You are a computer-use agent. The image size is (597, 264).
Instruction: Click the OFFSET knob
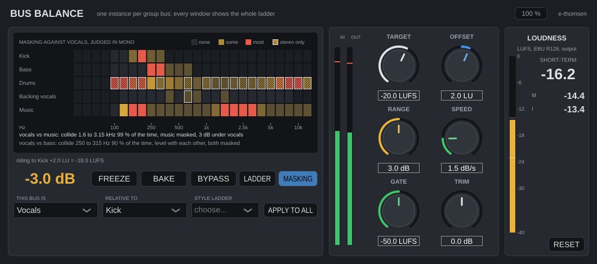point(462,64)
